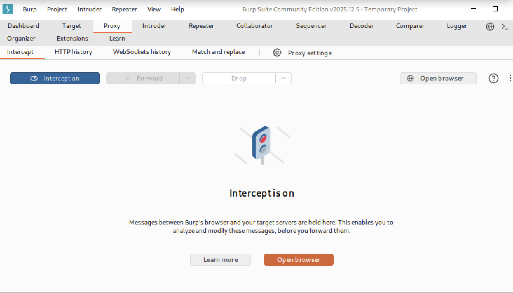Maximize the Burp Suite window
This screenshot has height=293, width=513.
[x=495, y=9]
